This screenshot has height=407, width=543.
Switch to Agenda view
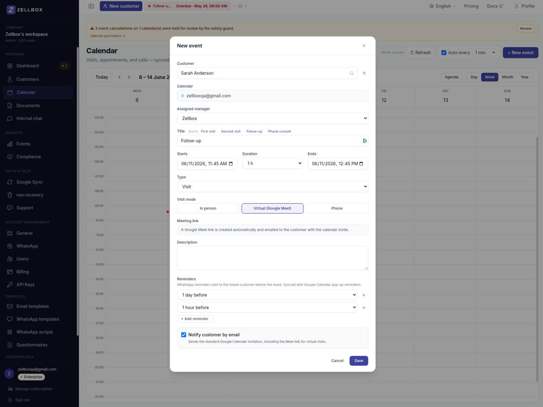pyautogui.click(x=452, y=77)
